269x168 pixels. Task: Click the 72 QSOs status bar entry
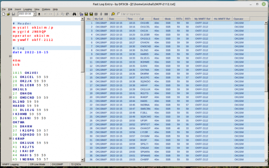coord(76,165)
